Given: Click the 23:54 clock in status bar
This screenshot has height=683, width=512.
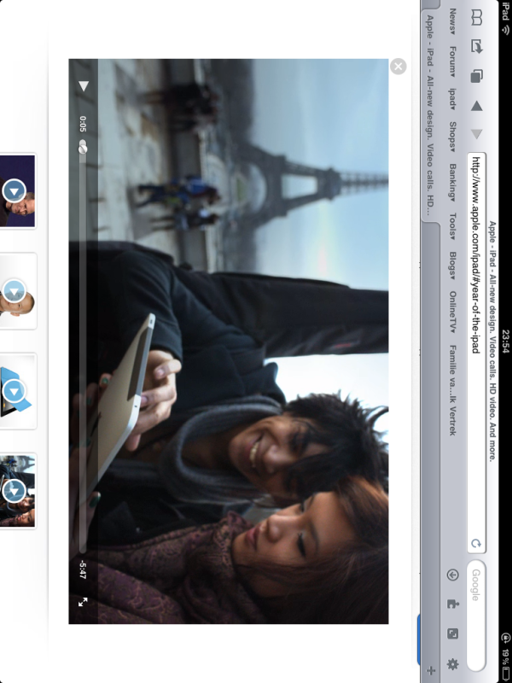Looking at the screenshot, I should click(505, 341).
